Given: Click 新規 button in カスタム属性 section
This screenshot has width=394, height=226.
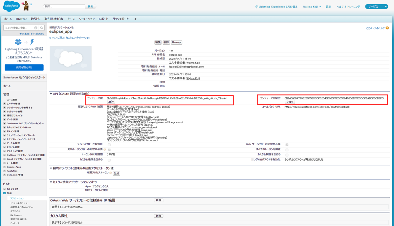Looking at the screenshot, I should point(159,216).
